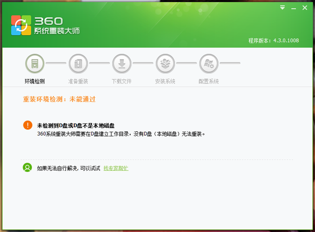315x232 pixels.
Task: Select the 环境检测 step icon
Action: click(35, 64)
